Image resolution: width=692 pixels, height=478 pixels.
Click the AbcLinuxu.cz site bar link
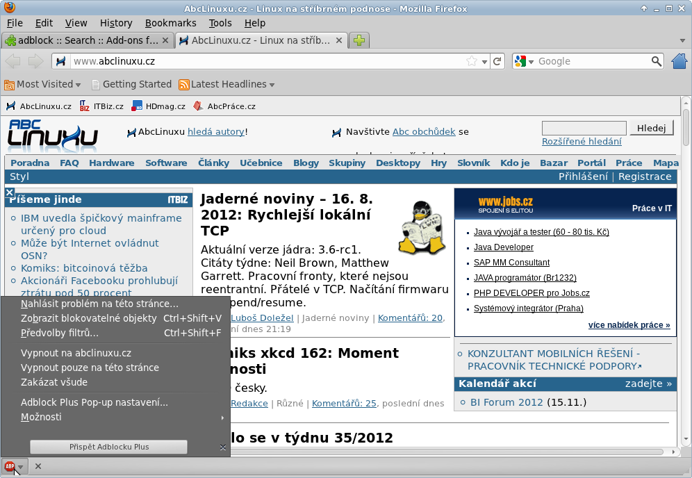click(x=39, y=106)
